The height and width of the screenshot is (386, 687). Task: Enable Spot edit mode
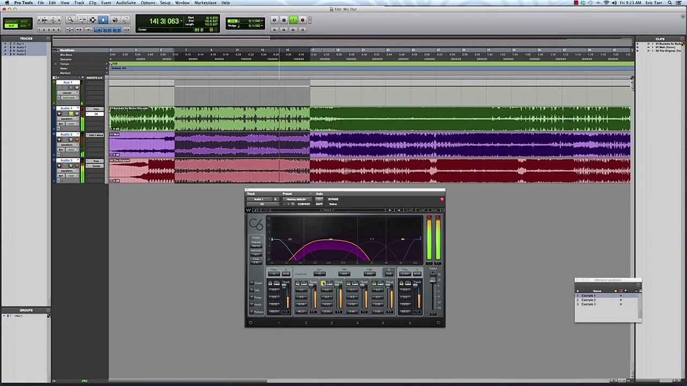pyautogui.click(x=24, y=21)
